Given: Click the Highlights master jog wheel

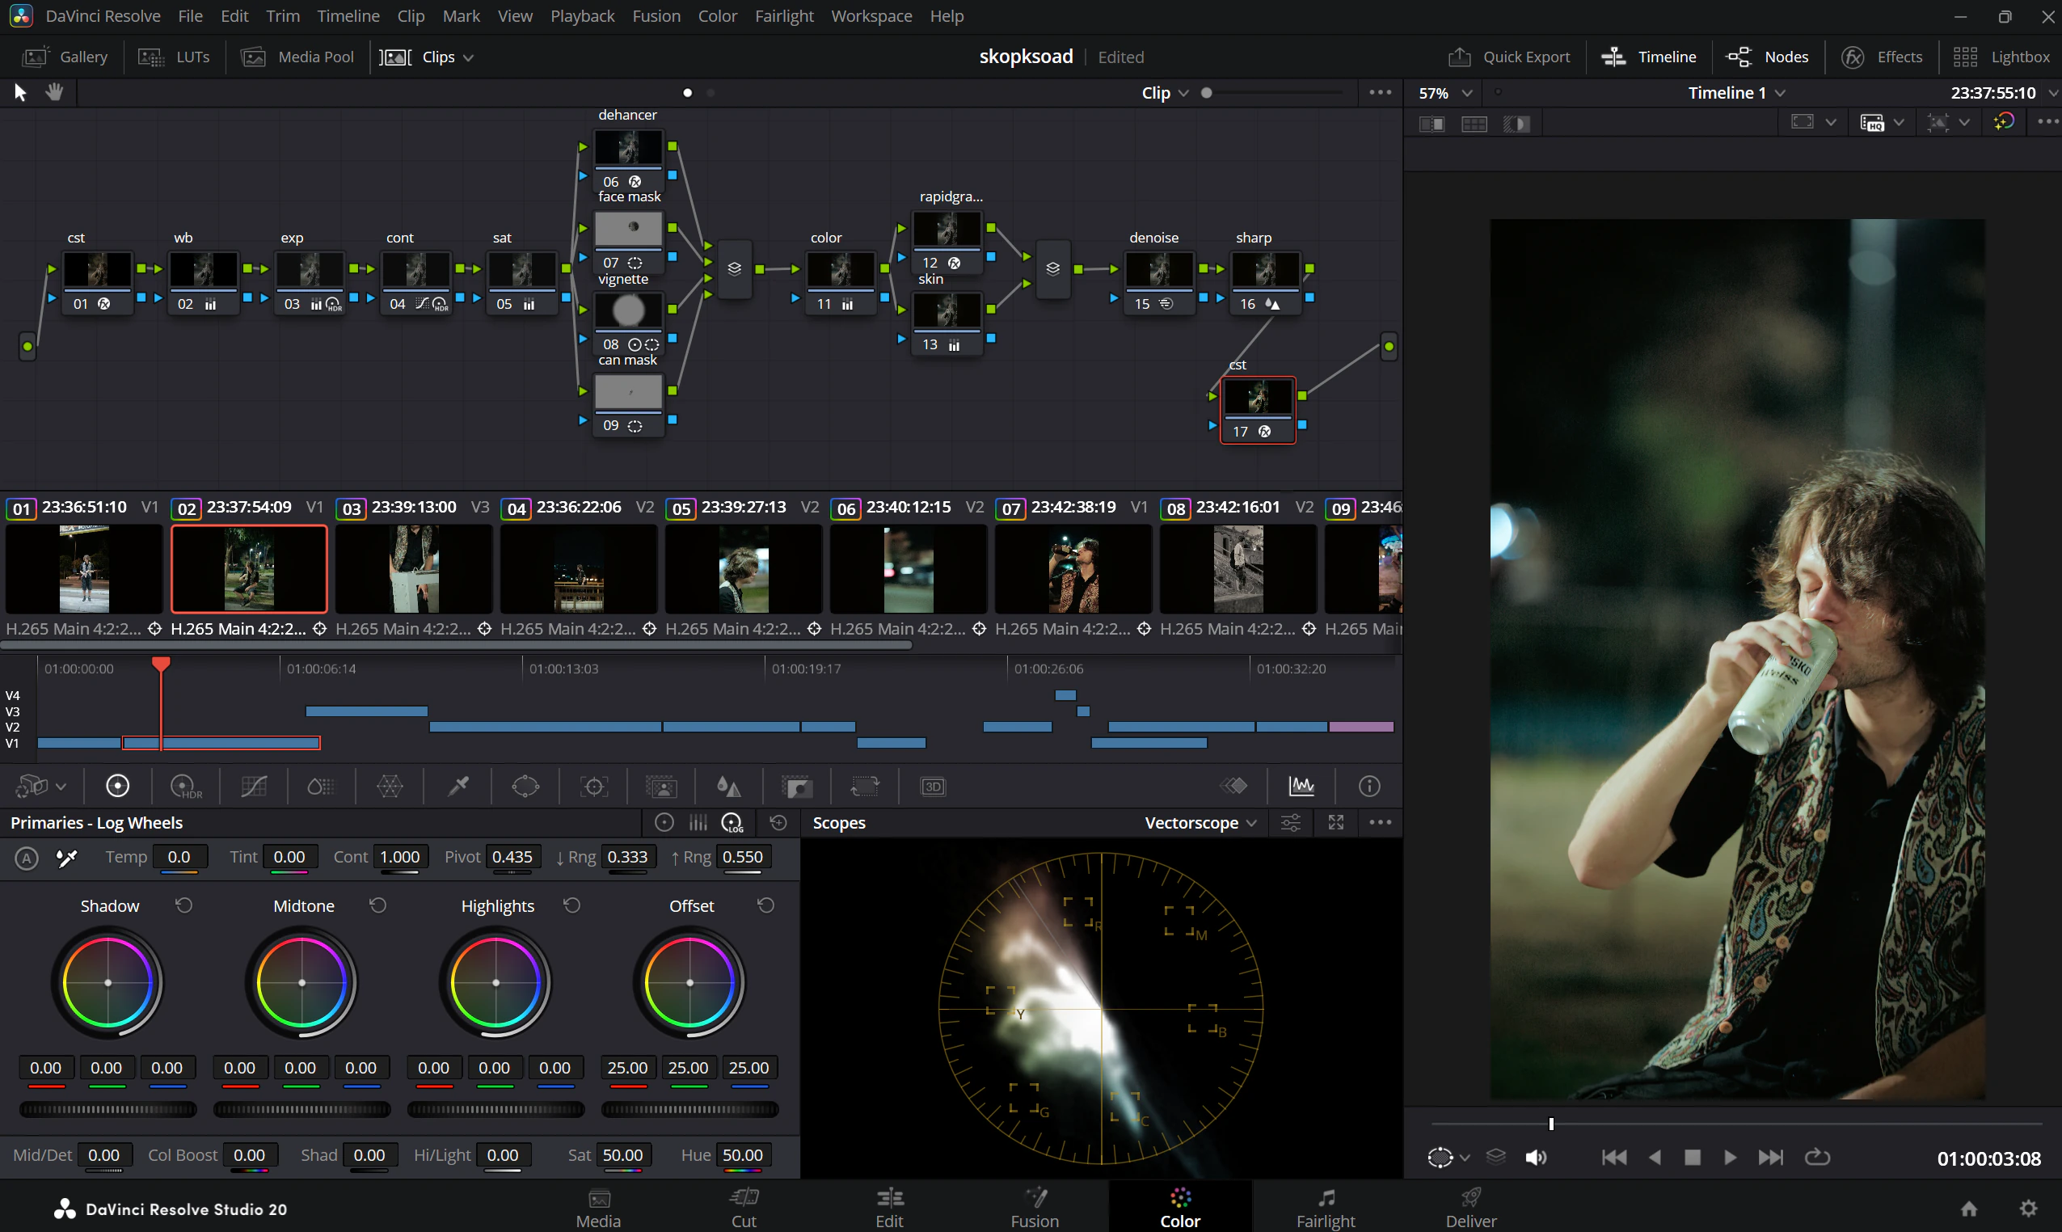Looking at the screenshot, I should 495,1109.
